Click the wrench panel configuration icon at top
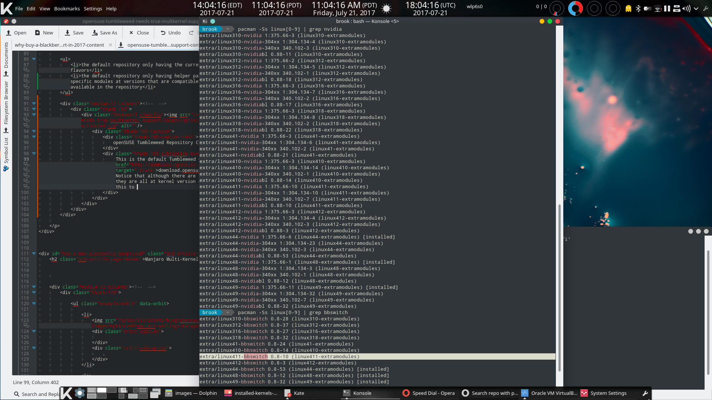The height and width of the screenshot is (400, 712). (x=706, y=9)
